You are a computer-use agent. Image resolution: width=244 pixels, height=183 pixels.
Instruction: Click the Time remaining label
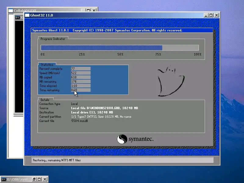[x=49, y=90]
